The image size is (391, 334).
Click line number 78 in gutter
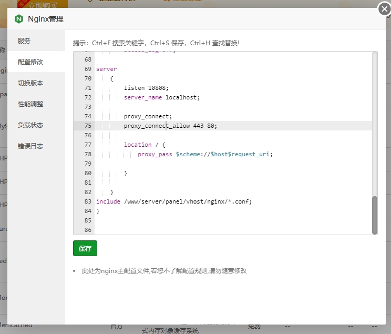point(88,154)
